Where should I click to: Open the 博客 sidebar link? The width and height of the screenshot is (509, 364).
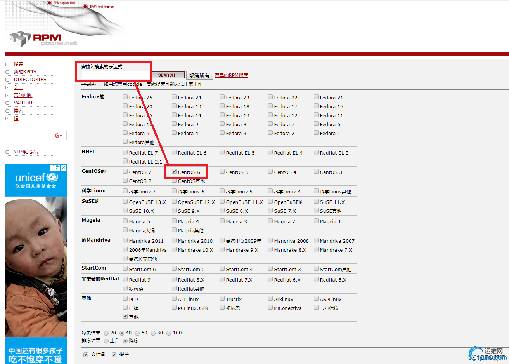[18, 111]
